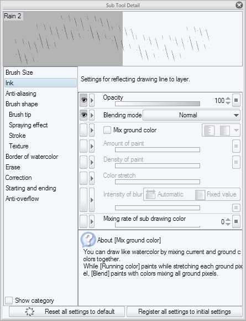Click Register all settings to initial settings

185,312
